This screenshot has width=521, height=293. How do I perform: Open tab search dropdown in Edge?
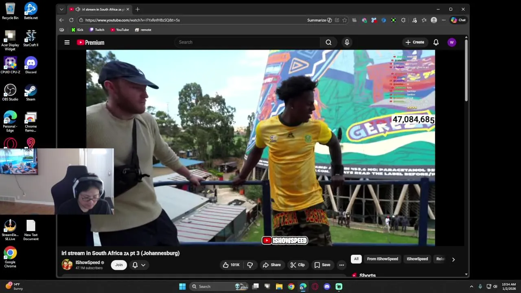point(61,9)
